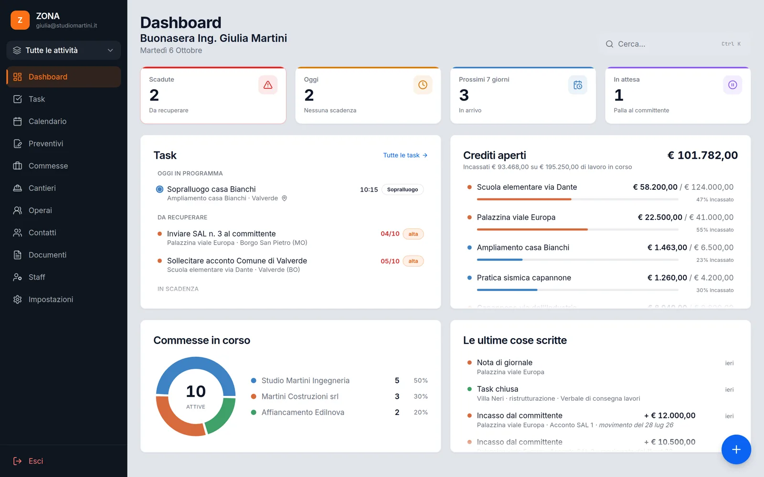Click the Cantieri hard-hat icon
Viewport: 764px width, 477px height.
pyautogui.click(x=18, y=188)
